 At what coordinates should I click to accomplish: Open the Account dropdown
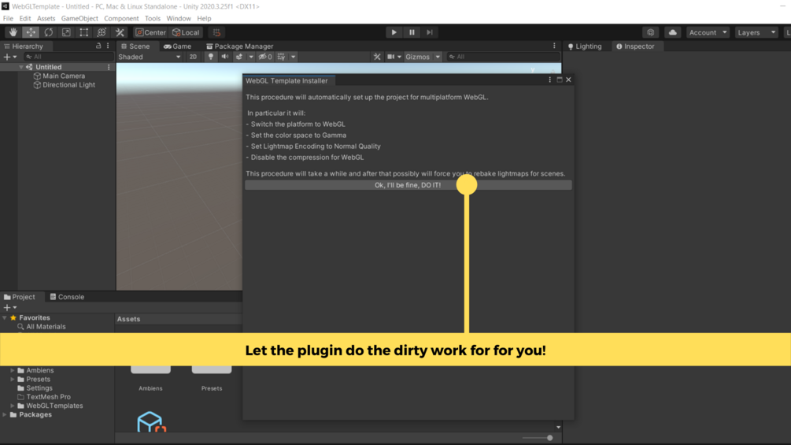(708, 32)
